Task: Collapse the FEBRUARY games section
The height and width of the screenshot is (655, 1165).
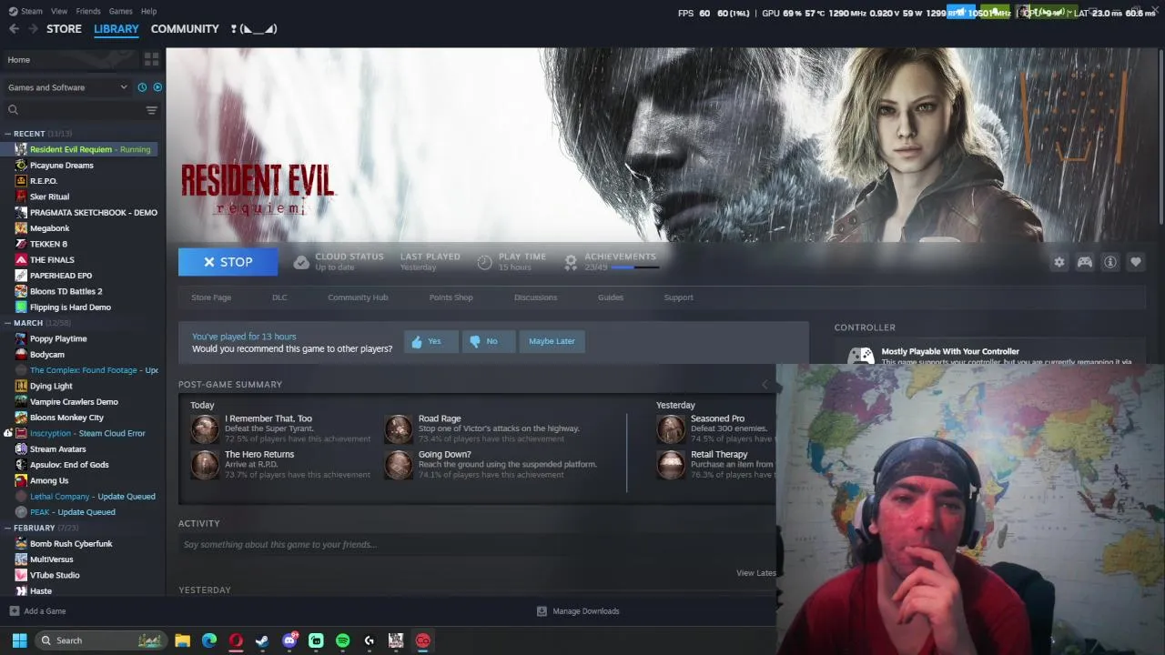Action: [7, 528]
